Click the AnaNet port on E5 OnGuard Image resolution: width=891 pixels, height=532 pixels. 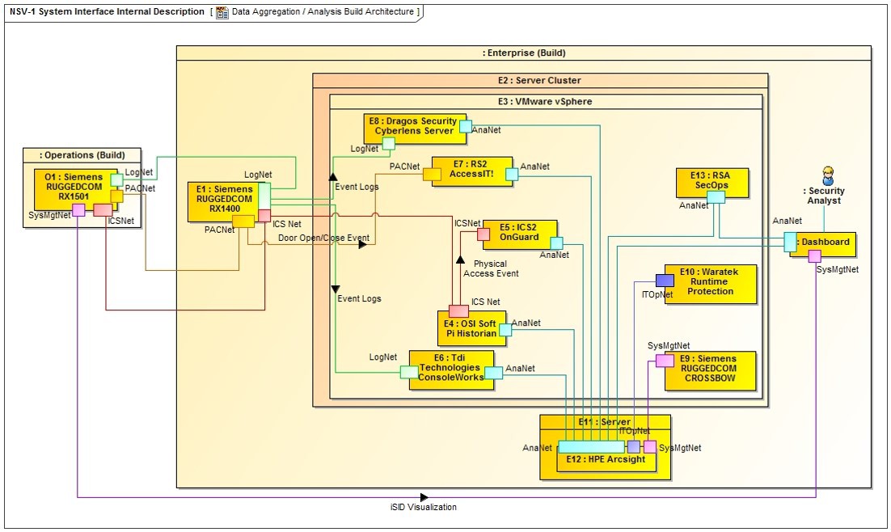557,243
